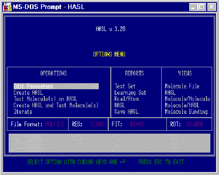Select Edit Parameters in the Operations list
Viewport: 219px width, 175px height.
[56, 86]
